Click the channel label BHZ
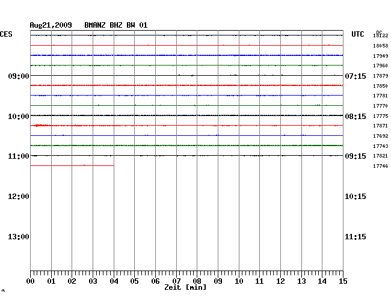Screen dimensions: 391x297 click(x=116, y=25)
